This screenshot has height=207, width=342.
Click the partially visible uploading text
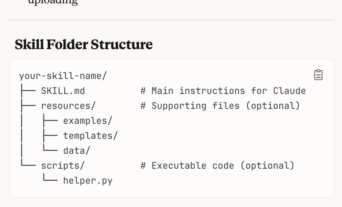[x=53, y=3]
